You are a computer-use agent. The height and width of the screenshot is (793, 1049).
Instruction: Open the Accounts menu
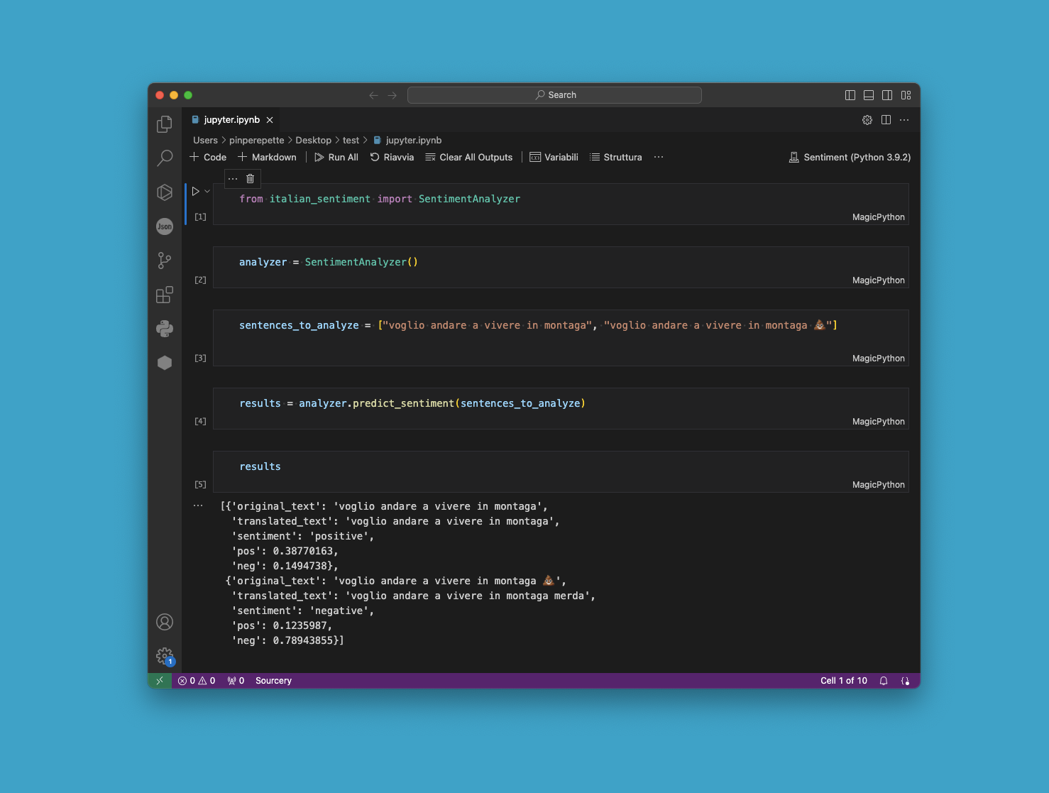click(x=165, y=622)
